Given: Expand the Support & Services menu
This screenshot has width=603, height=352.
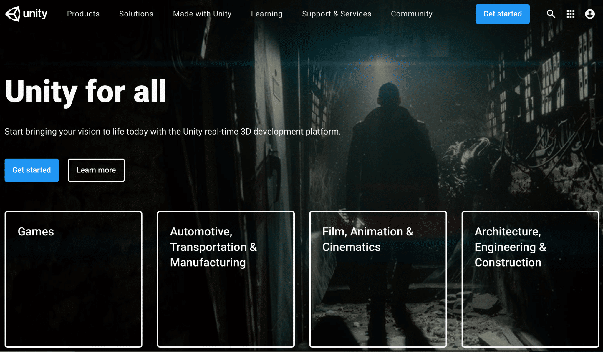Looking at the screenshot, I should pos(337,14).
